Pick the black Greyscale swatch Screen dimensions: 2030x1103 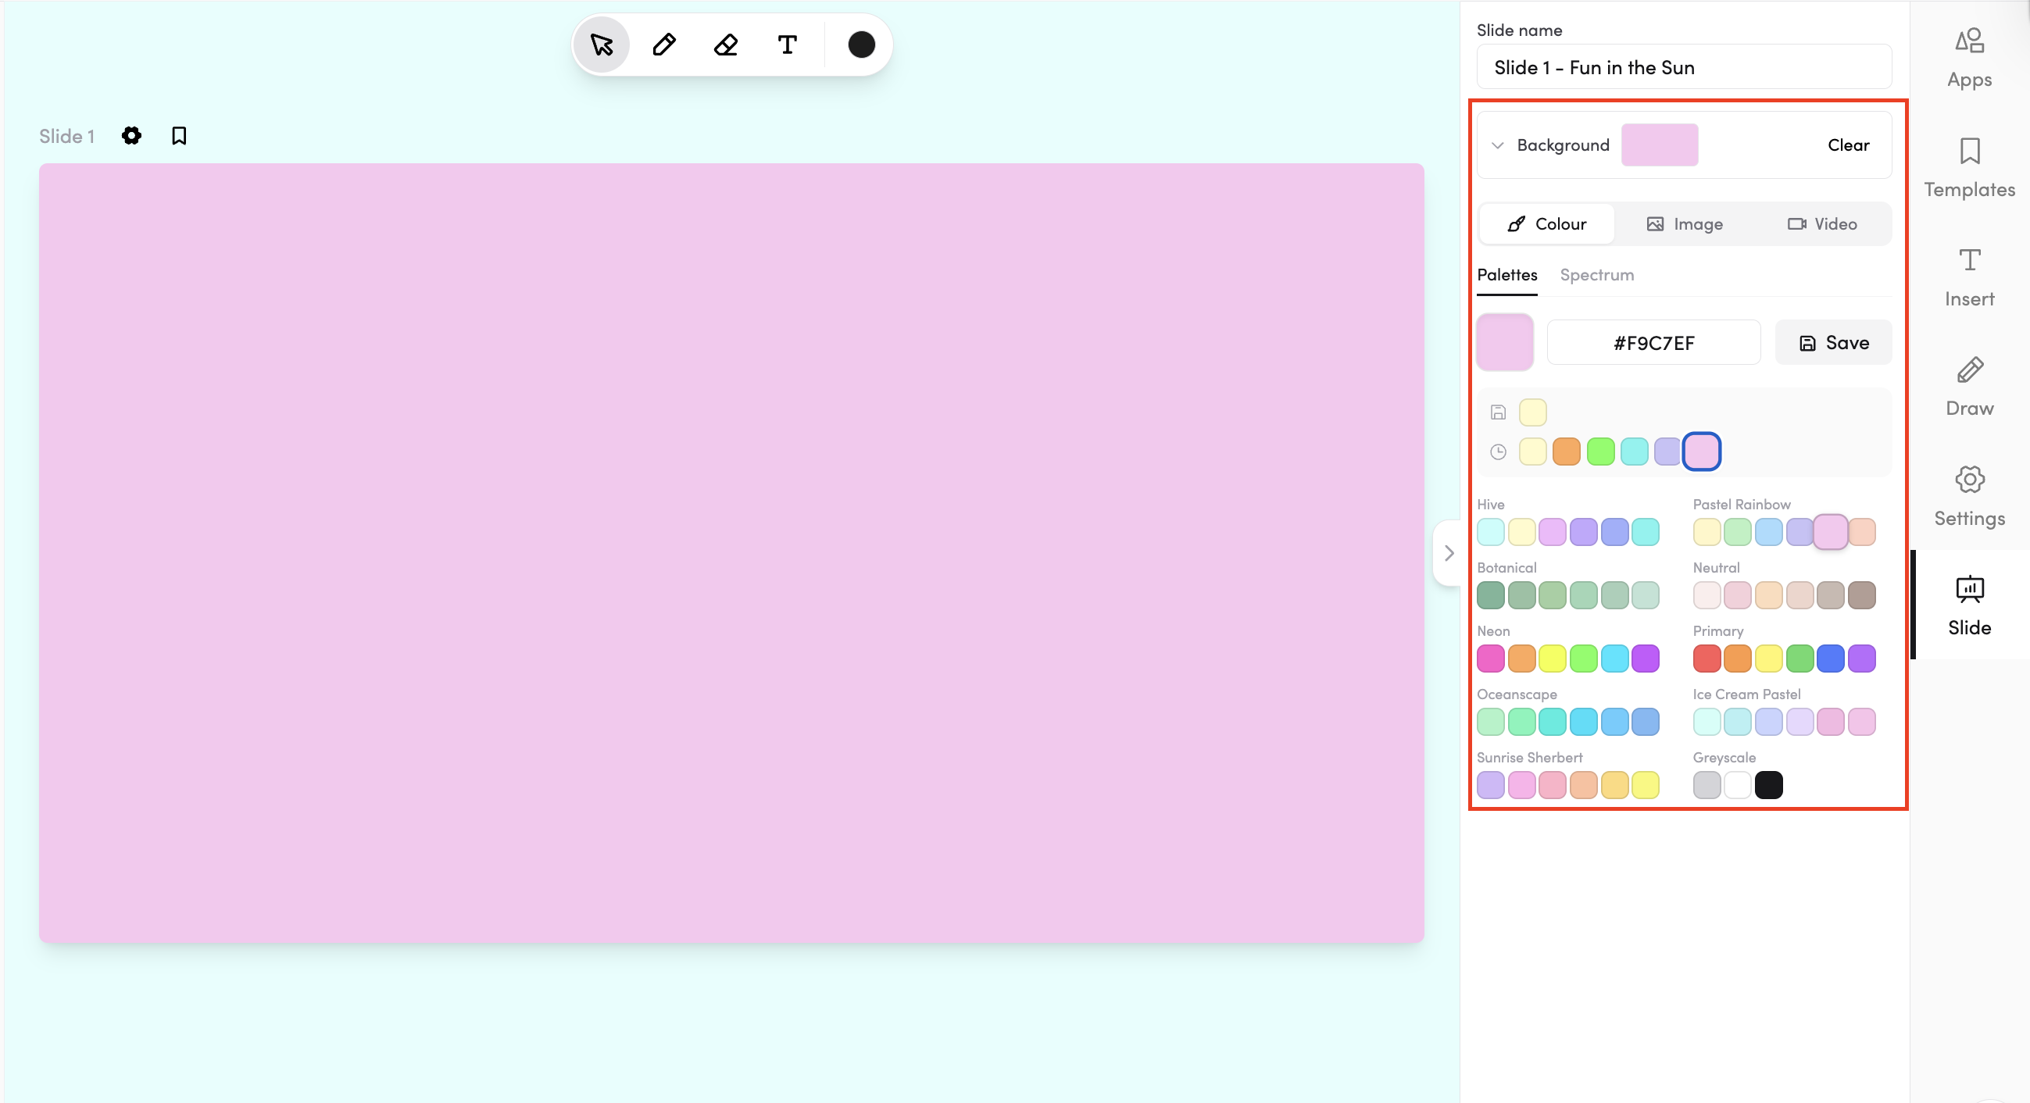point(1768,785)
